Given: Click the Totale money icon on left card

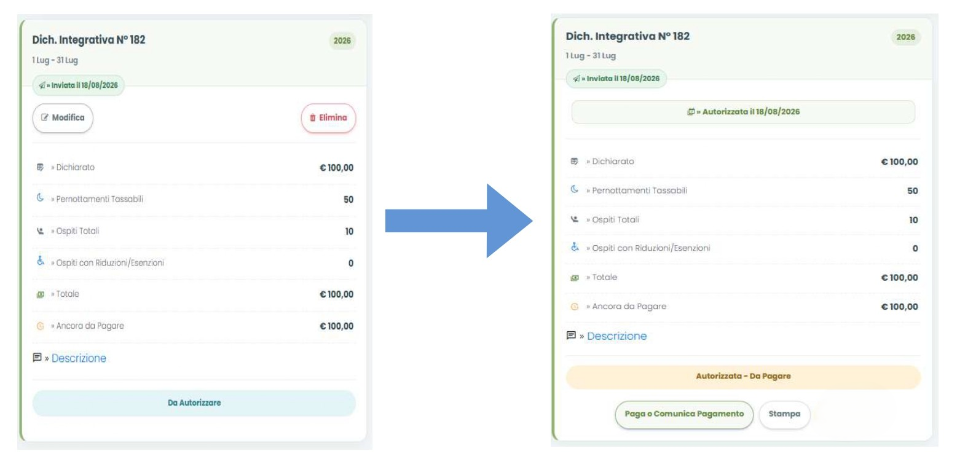Looking at the screenshot, I should point(38,294).
